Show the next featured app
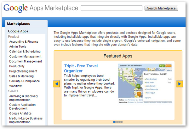 click(180, 84)
